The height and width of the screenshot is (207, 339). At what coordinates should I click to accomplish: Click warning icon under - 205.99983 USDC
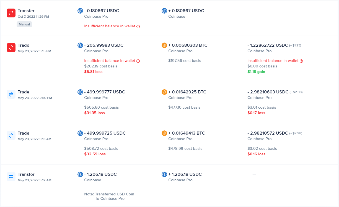pos(138,61)
